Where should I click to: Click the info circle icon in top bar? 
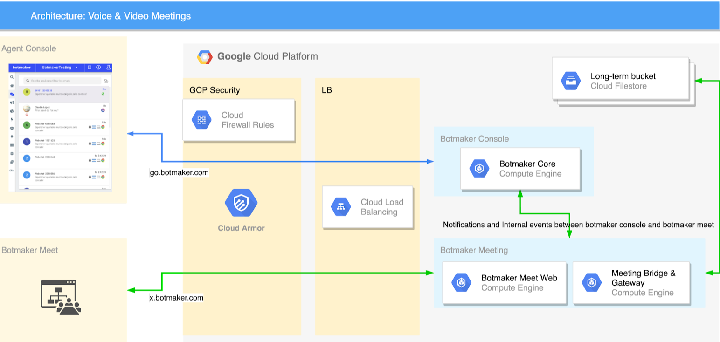point(98,68)
